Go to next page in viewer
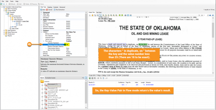Viewport: 216px width, 110px height. (210, 15)
